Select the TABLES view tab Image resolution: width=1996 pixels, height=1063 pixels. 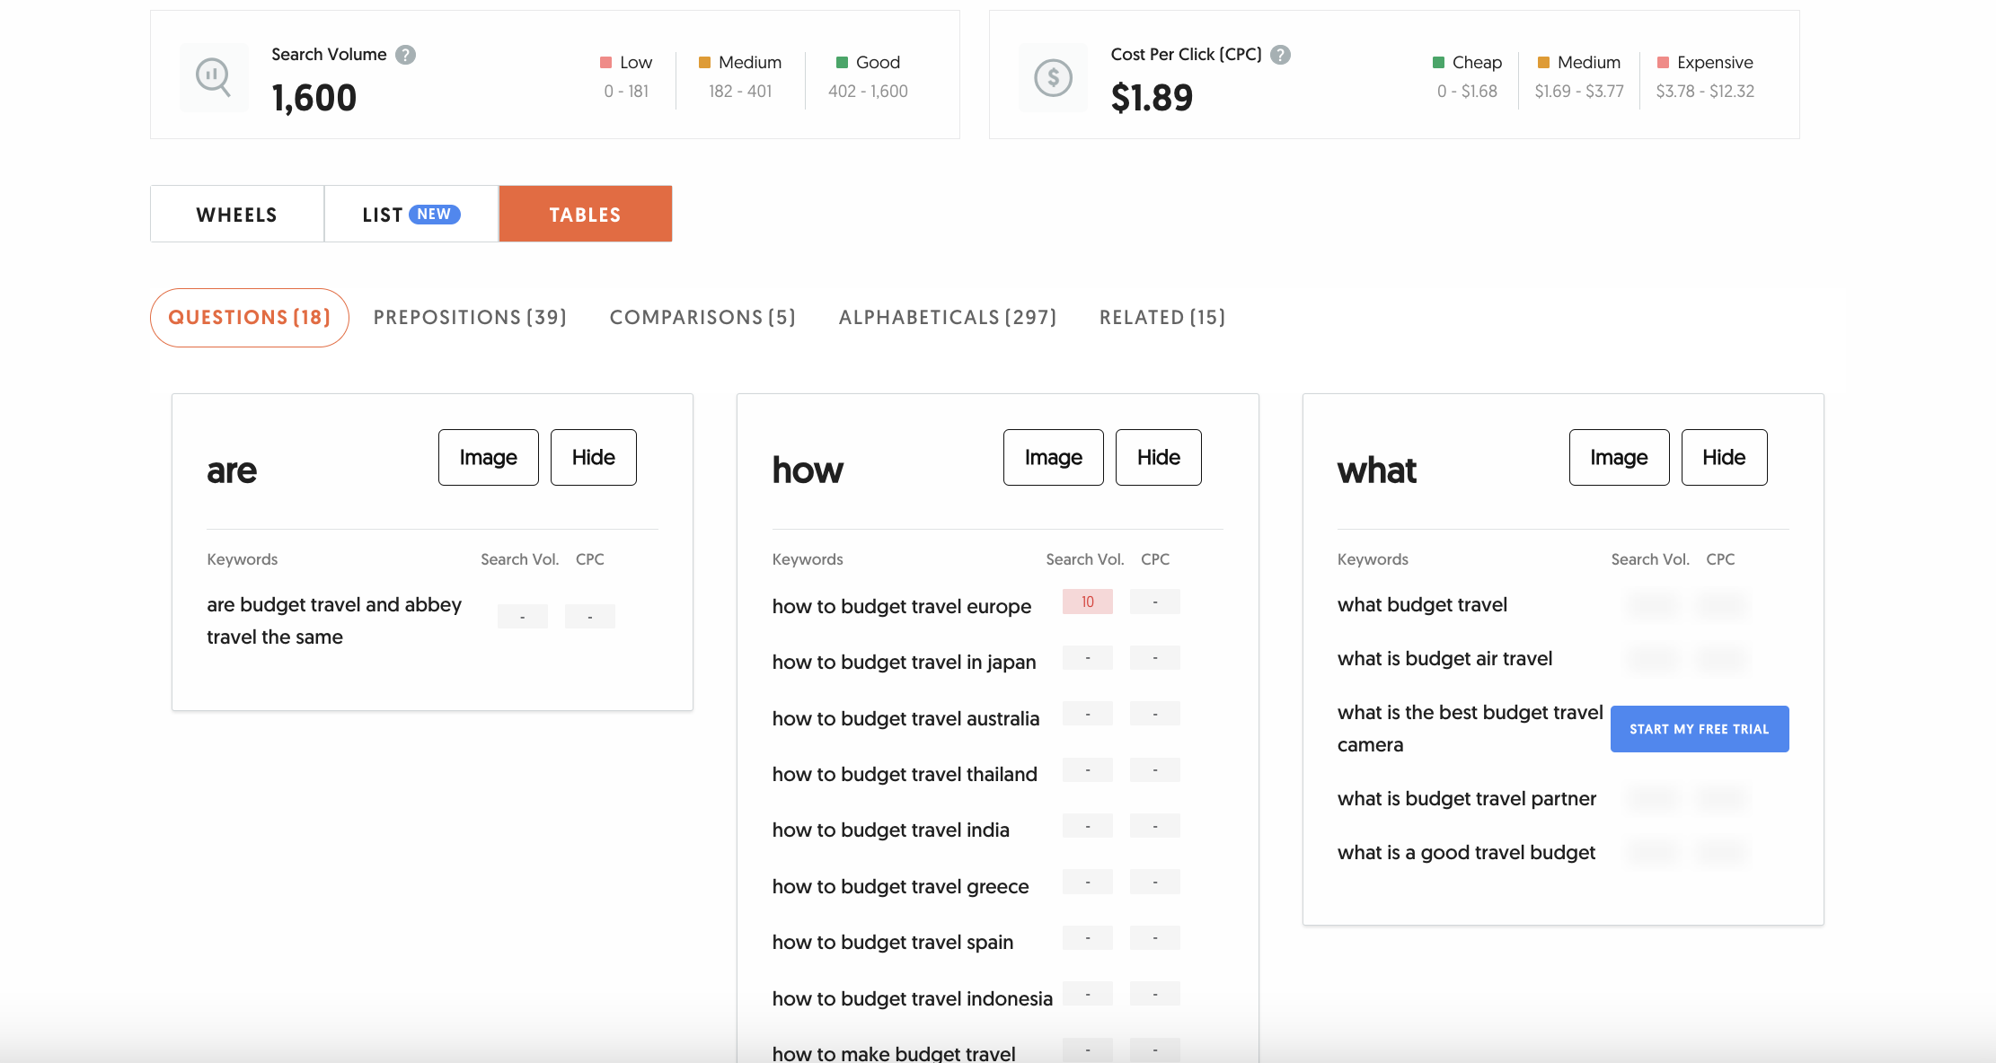coord(586,215)
